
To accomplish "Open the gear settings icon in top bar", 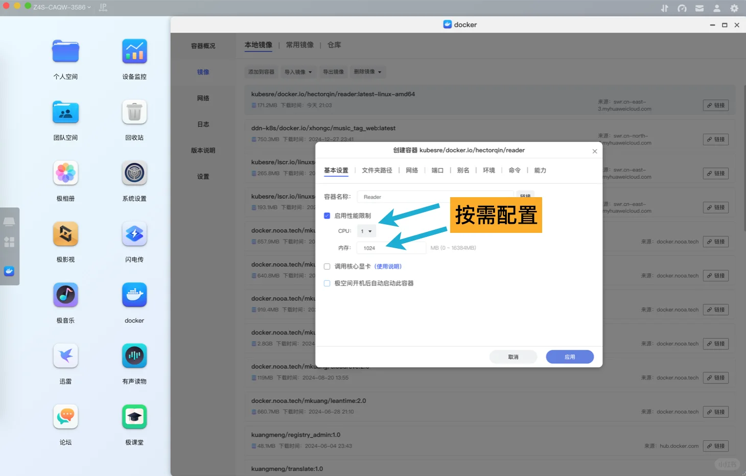I will pos(734,8).
